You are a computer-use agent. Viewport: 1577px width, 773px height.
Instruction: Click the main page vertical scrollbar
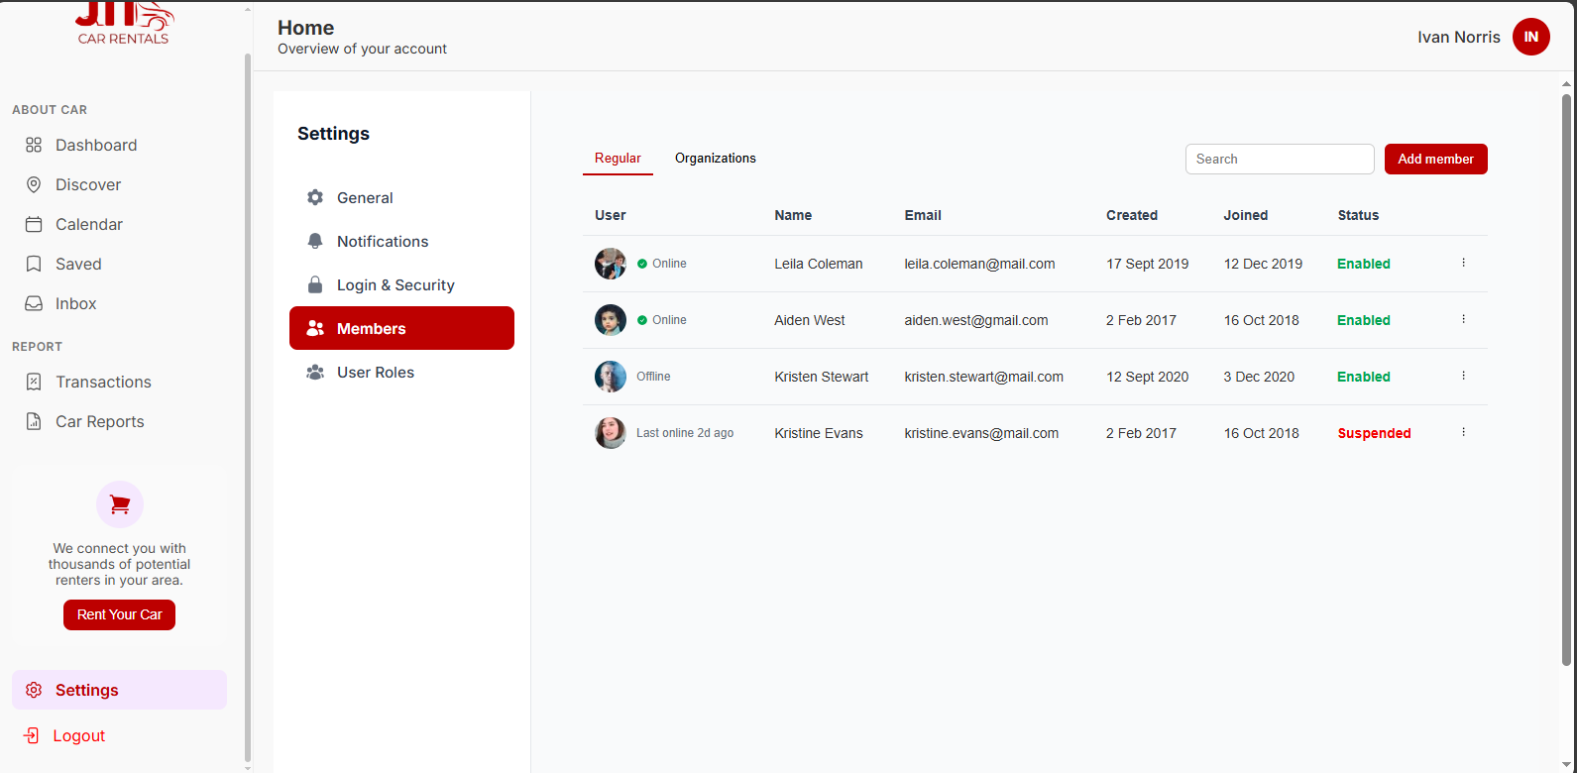(1566, 379)
